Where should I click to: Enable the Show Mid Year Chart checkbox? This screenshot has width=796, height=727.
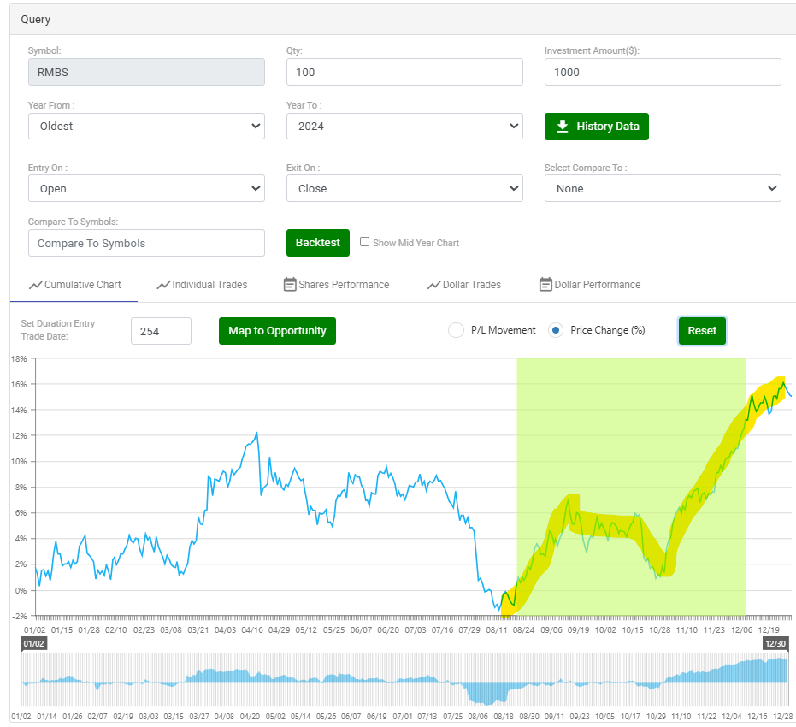point(364,242)
